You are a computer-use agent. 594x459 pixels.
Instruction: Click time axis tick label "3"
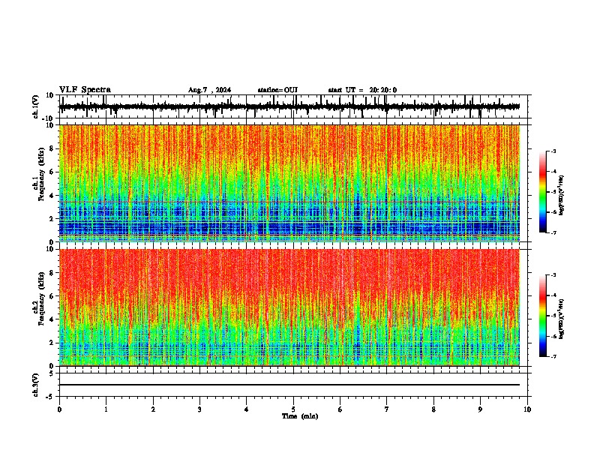click(199, 409)
